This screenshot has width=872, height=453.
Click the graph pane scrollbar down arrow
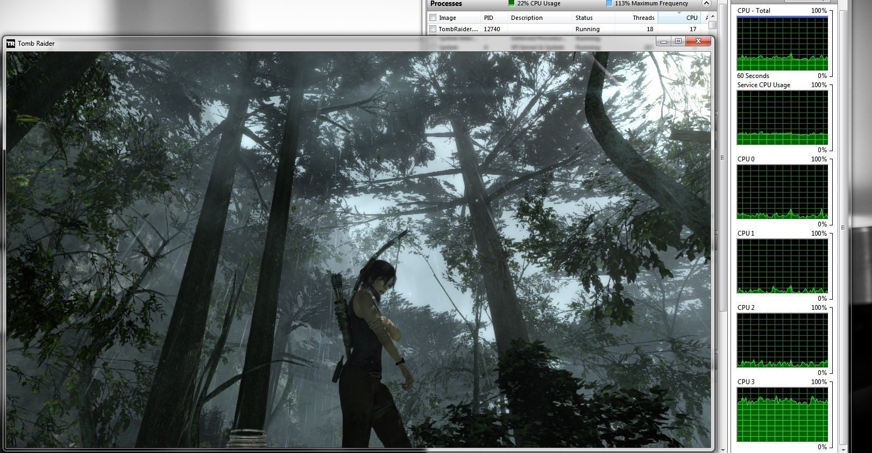point(843,449)
